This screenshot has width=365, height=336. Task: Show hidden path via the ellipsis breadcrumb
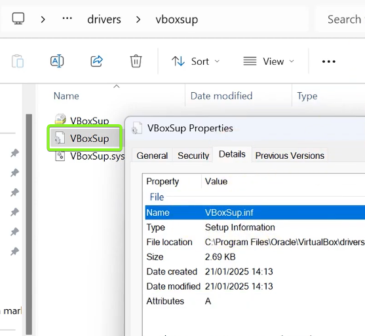(x=67, y=18)
